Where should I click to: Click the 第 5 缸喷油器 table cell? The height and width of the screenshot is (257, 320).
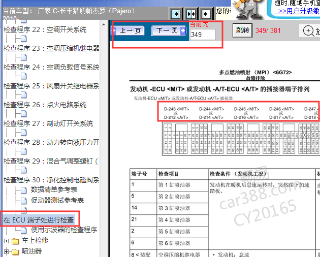click(x=182, y=232)
